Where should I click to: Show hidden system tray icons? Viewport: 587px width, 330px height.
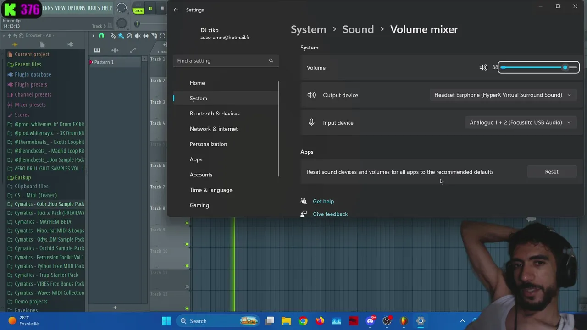[462, 321]
